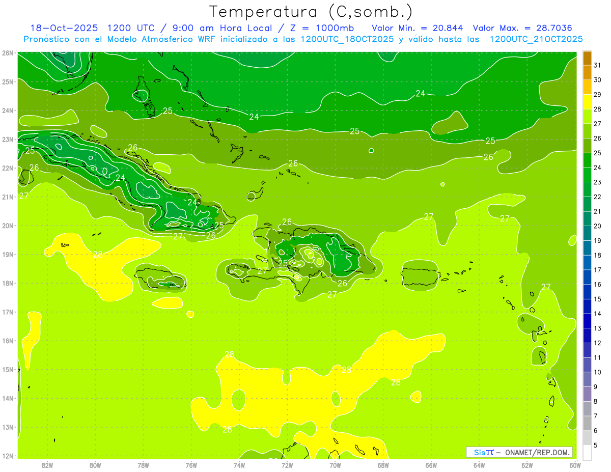Click the '1200UTC_21OCT2025' valid-until timestamp

pos(536,39)
